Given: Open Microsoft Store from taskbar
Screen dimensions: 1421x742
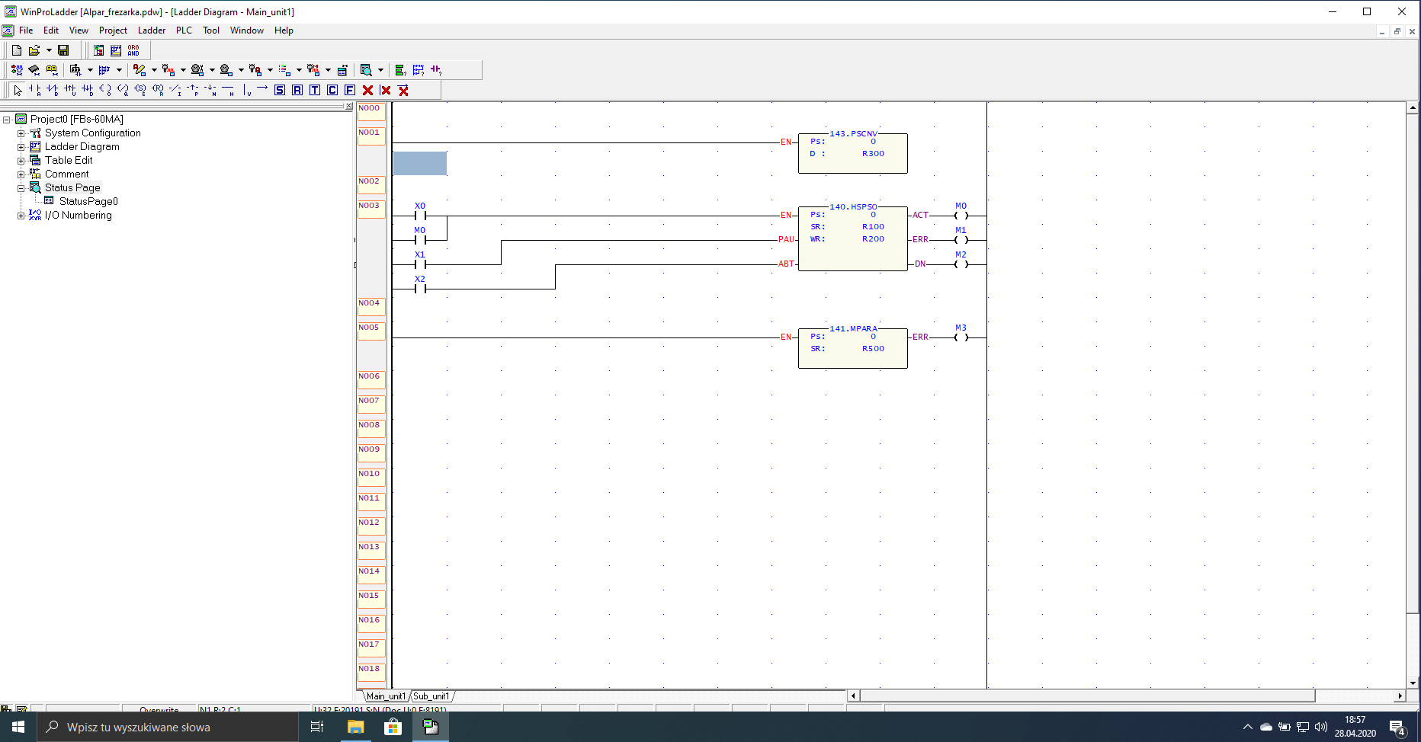Looking at the screenshot, I should pos(393,728).
